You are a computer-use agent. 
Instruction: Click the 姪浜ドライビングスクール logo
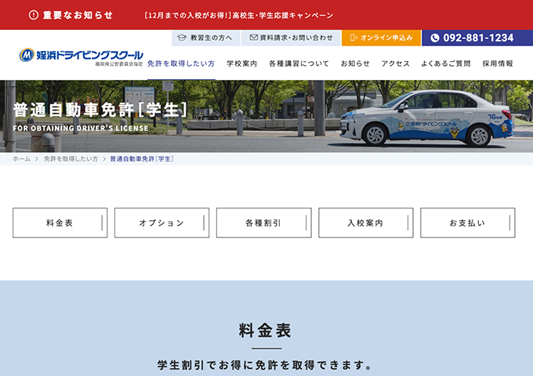coord(82,56)
